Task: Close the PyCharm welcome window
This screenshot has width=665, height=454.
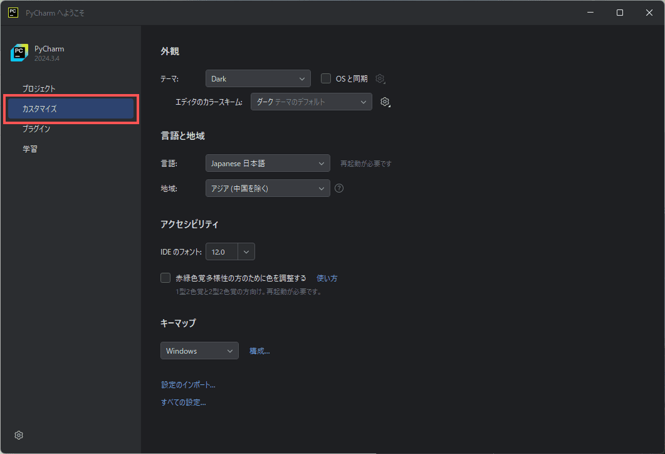Action: coord(649,13)
